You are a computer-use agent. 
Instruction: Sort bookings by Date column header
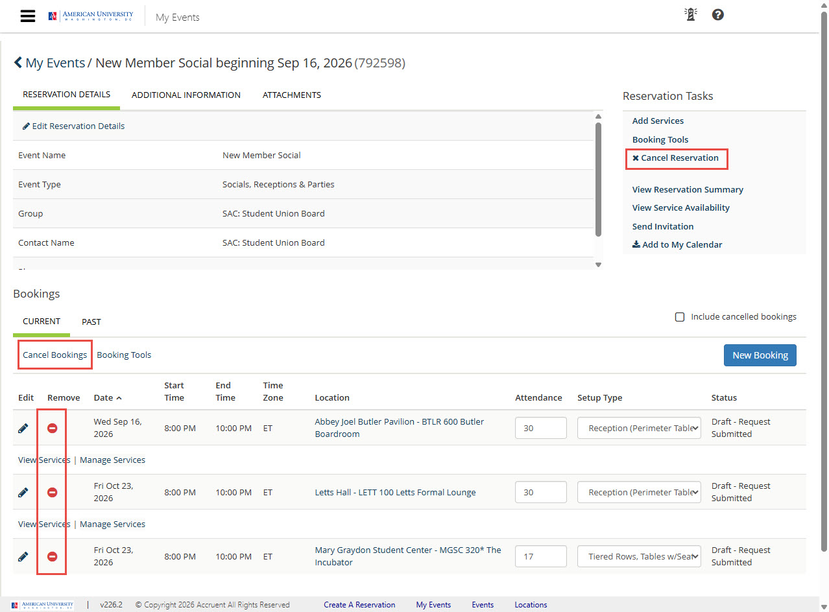108,397
